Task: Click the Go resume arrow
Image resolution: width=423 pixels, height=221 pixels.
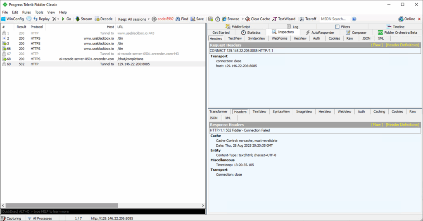Action: tap(67, 19)
